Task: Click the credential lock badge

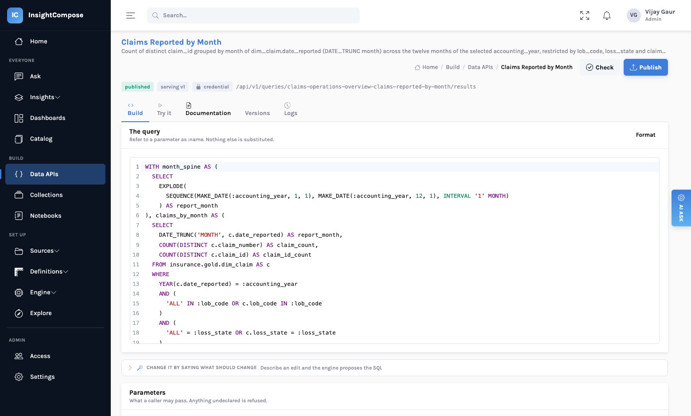Action: tap(212, 87)
